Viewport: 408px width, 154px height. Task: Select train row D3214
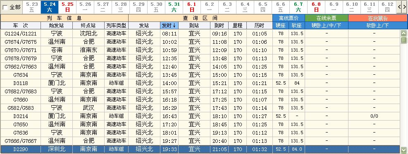pyautogui.click(x=200, y=116)
